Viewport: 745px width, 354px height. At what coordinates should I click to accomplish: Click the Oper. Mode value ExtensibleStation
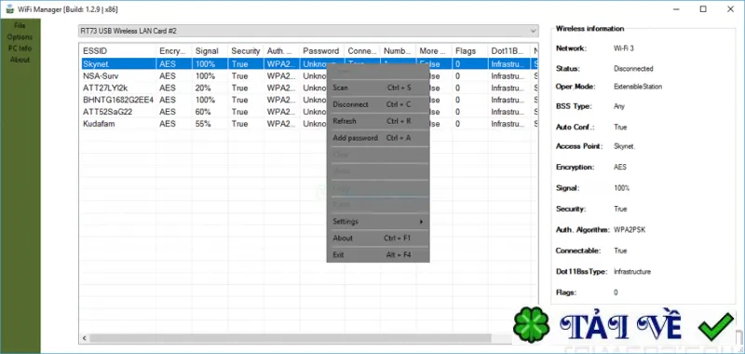(x=638, y=87)
